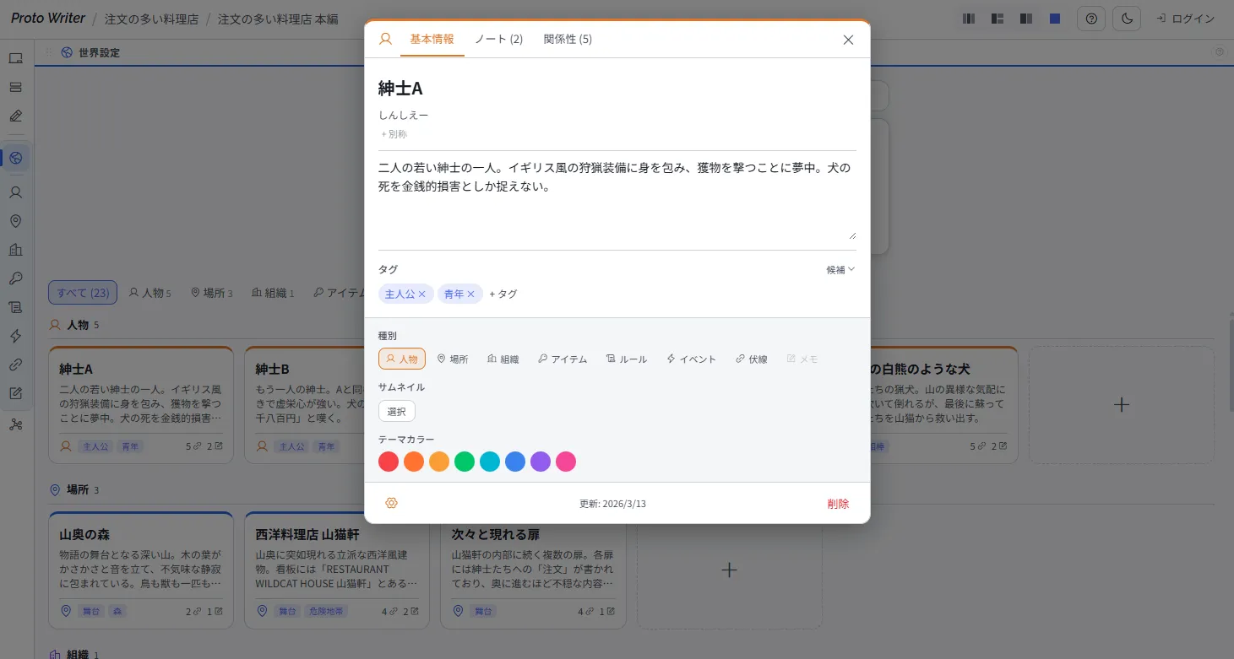Click 選択 to choose a thumbnail

(x=397, y=411)
